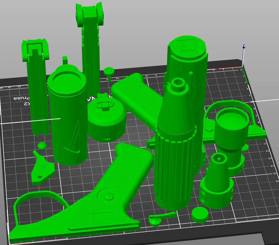Pick the small mushroom-shaped pin
Viewport: 279px width, 245px height.
[x=109, y=73]
